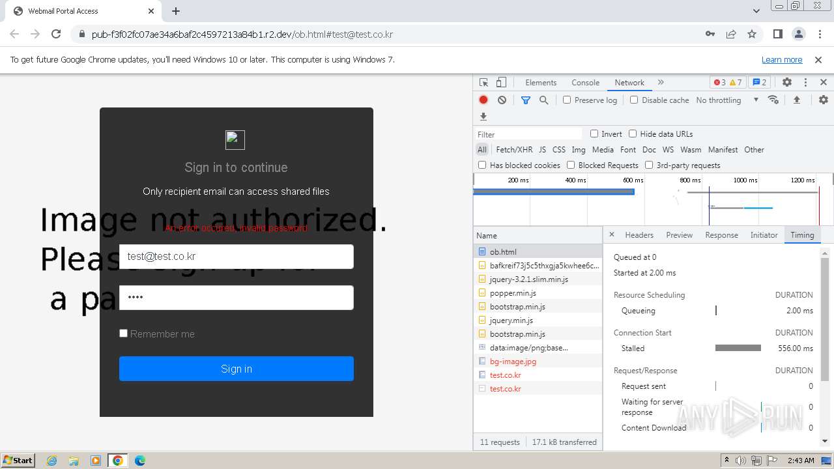Viewport: 834px width, 469px height.
Task: Open the Response tab
Action: click(721, 235)
